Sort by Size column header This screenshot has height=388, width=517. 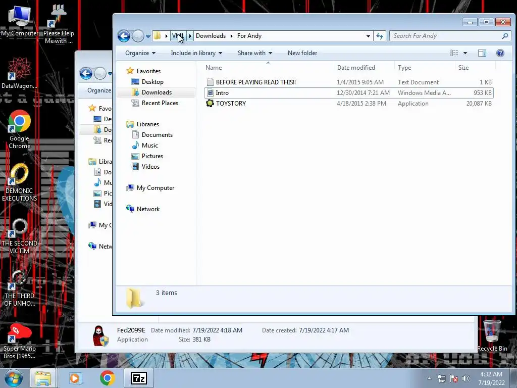pyautogui.click(x=463, y=68)
